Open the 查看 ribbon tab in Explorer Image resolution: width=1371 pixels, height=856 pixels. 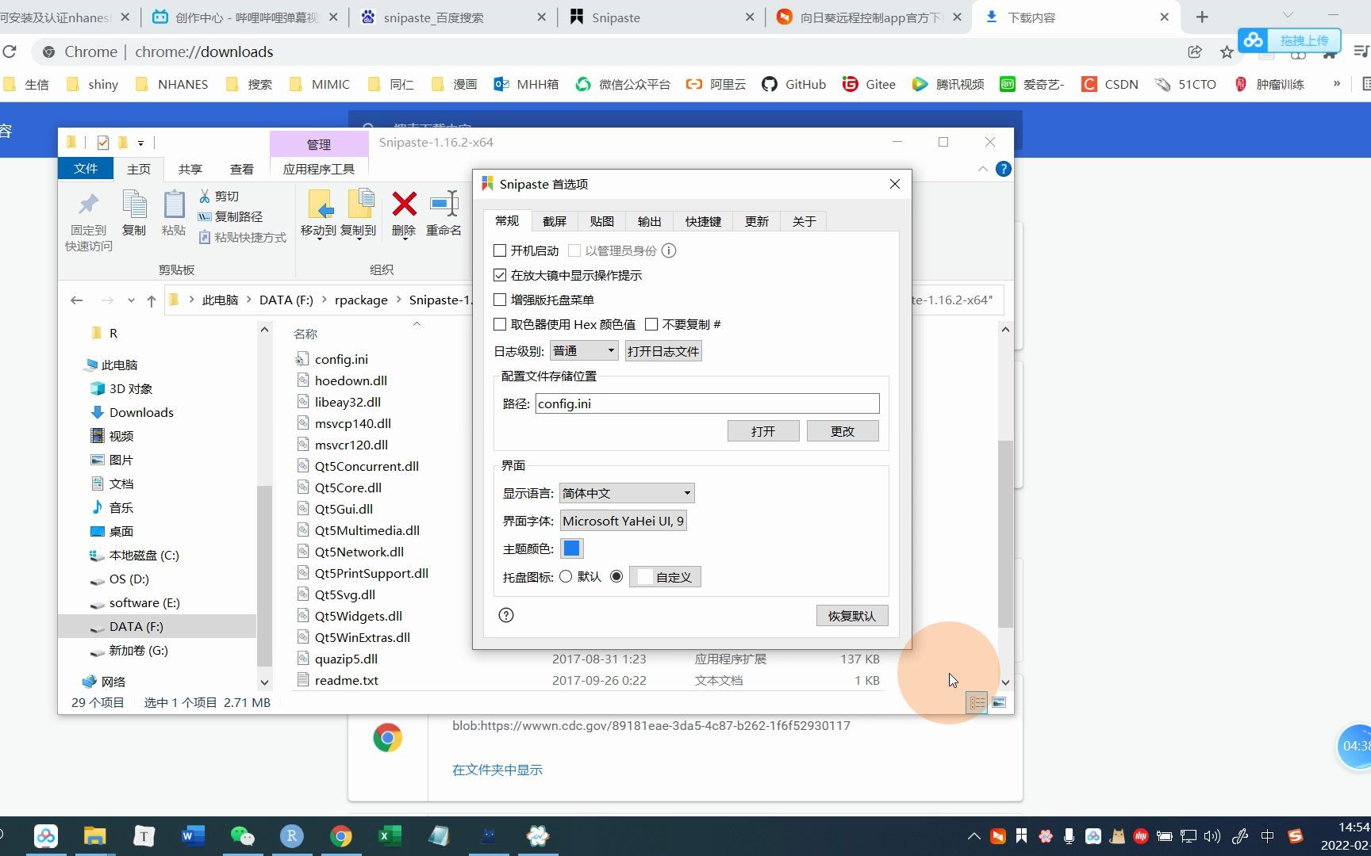[242, 169]
